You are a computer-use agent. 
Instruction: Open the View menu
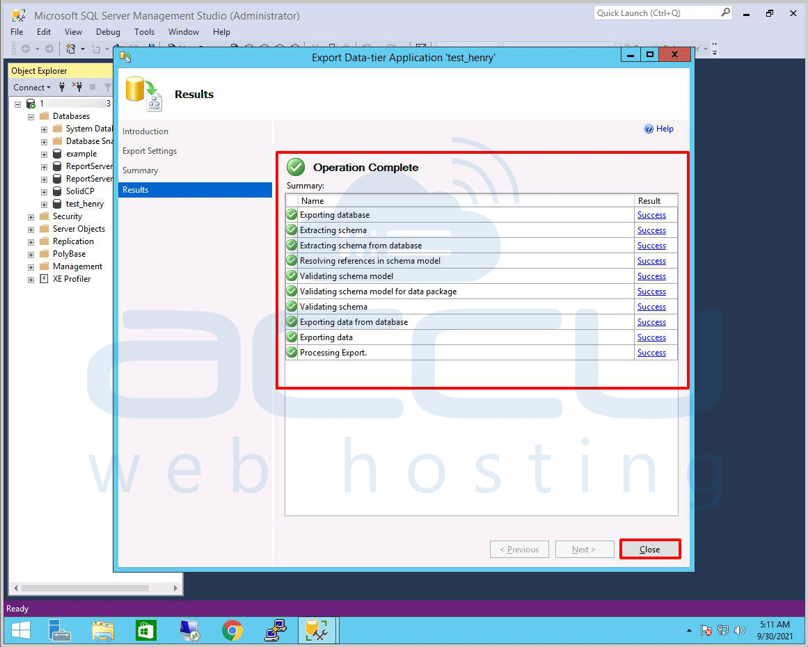(x=73, y=32)
